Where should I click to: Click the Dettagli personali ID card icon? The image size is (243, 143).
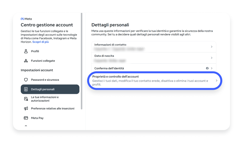[x=26, y=89]
